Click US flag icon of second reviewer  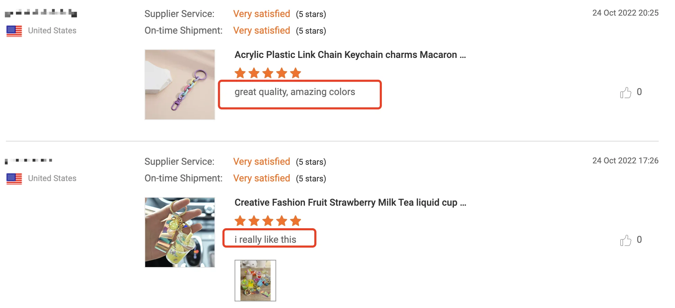14,179
